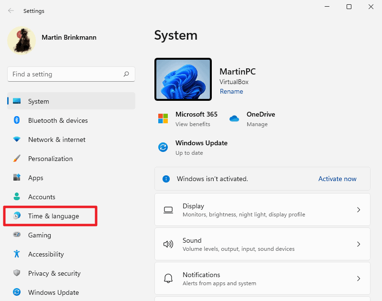Select the Gaming controller icon
The image size is (382, 301).
[x=17, y=235]
